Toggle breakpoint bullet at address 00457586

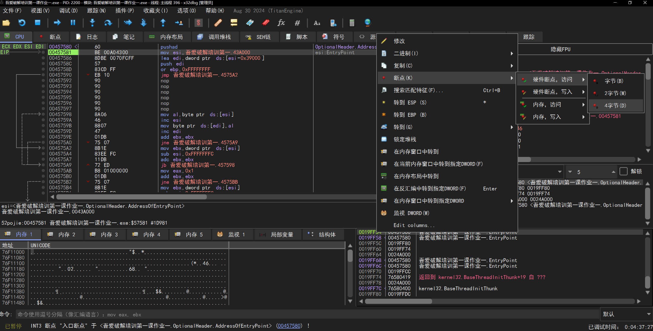[x=43, y=58]
